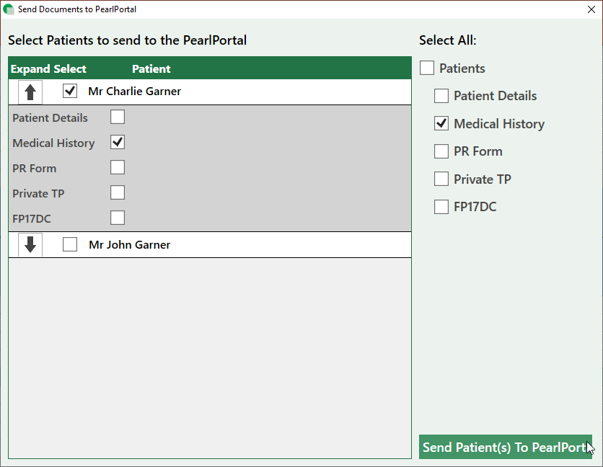Viewport: 603px width, 467px height.
Task: Collapse Mr Charlie Garner's row with up arrow
Action: coord(30,92)
